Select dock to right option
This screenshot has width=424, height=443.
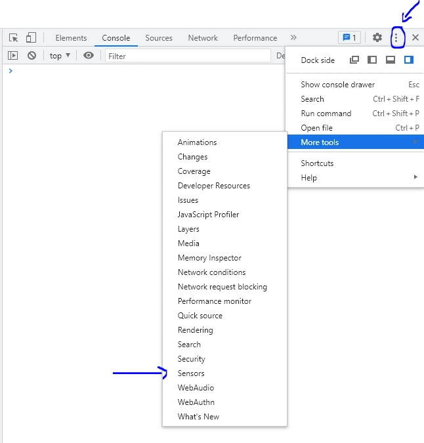408,60
